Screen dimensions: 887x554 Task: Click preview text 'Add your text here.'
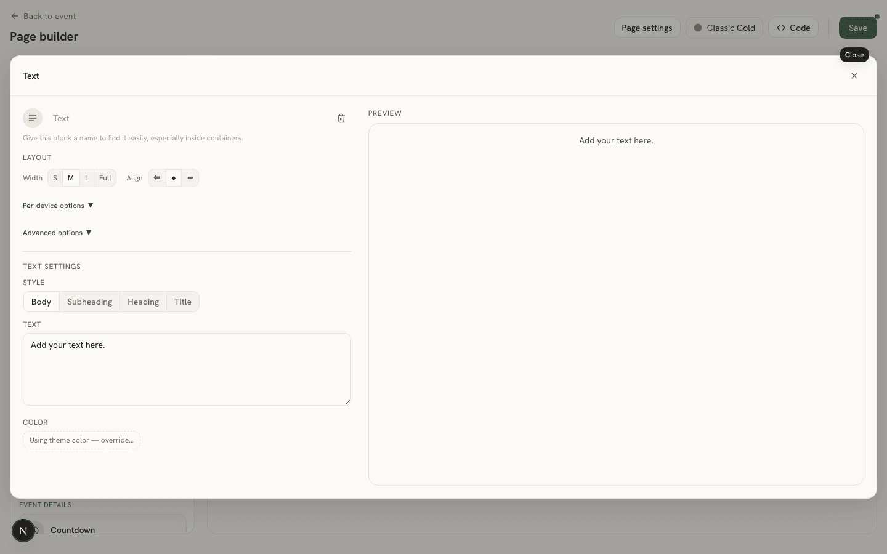[616, 140]
